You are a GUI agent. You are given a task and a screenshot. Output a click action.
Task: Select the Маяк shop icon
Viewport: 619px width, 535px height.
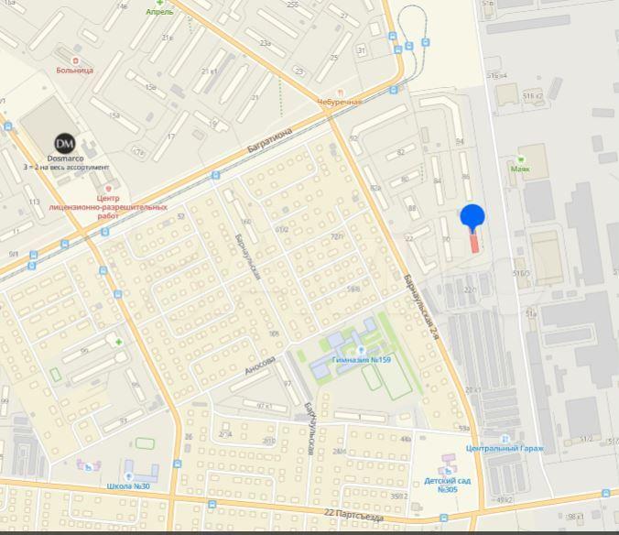[x=521, y=159]
